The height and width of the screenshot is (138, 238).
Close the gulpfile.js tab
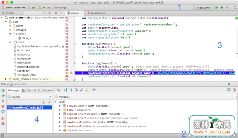pyautogui.click(x=104, y=13)
